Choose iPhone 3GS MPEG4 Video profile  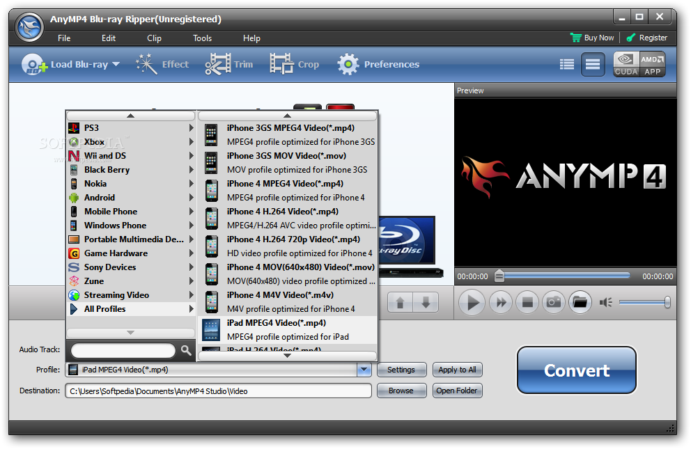point(288,135)
